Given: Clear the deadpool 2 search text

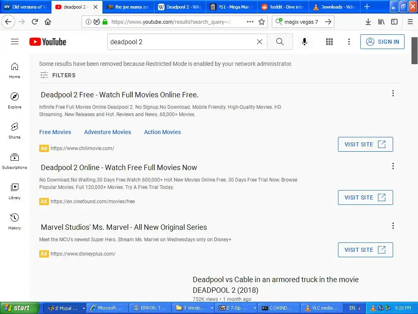Looking at the screenshot, I should (x=259, y=42).
